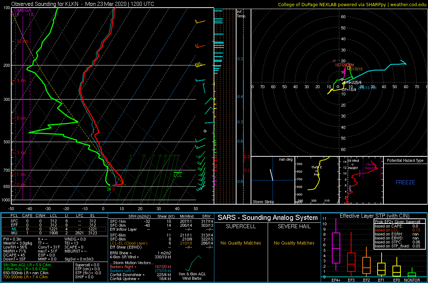Viewport: 428px width, 283px height.
Task: Click the Corfidi Downshear vector row
Action: 140,275
